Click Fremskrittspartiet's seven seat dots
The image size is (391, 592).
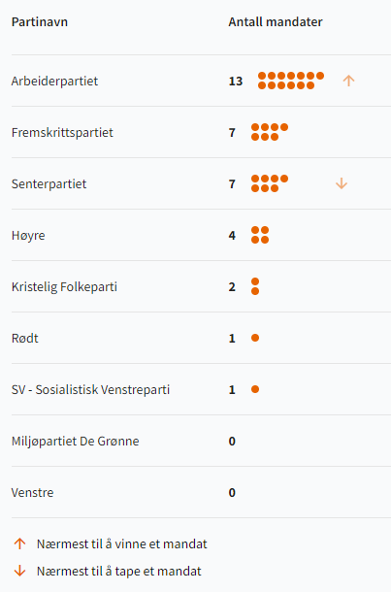270,132
